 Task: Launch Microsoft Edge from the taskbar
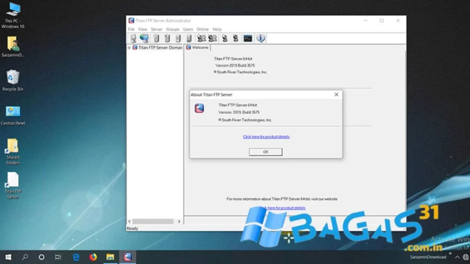pyautogui.click(x=76, y=257)
